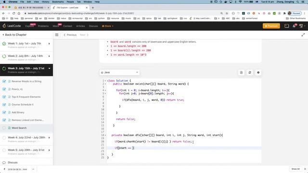Open a new browser tab with plus

coord(93,8)
